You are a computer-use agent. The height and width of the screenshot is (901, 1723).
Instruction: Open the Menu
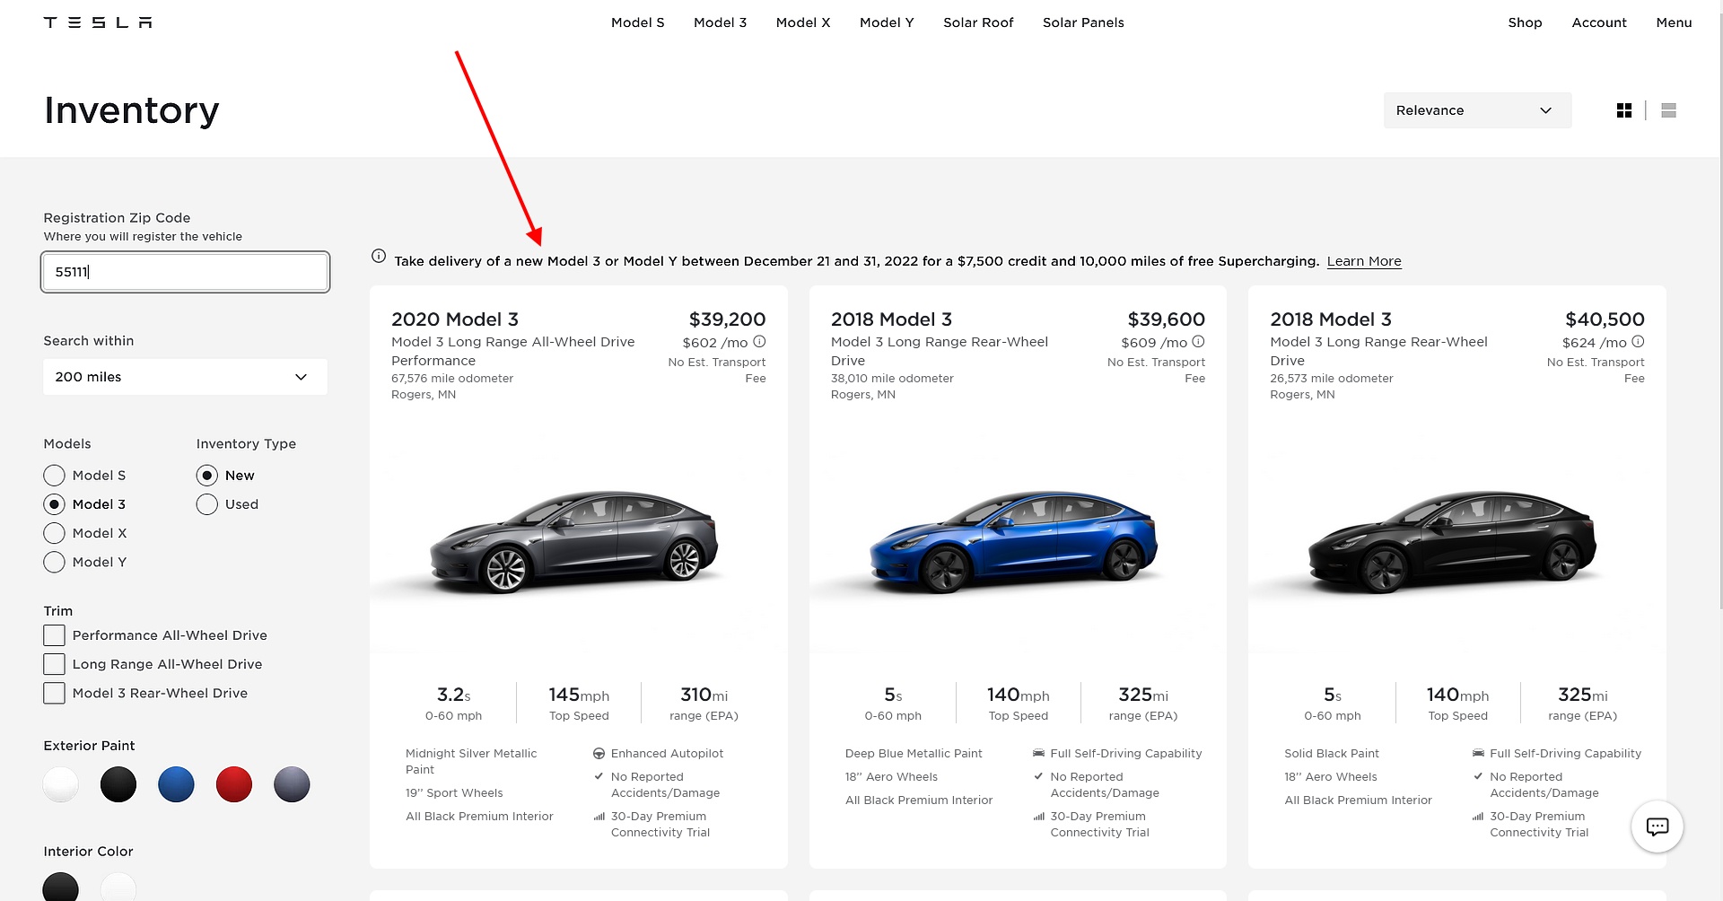click(x=1674, y=22)
